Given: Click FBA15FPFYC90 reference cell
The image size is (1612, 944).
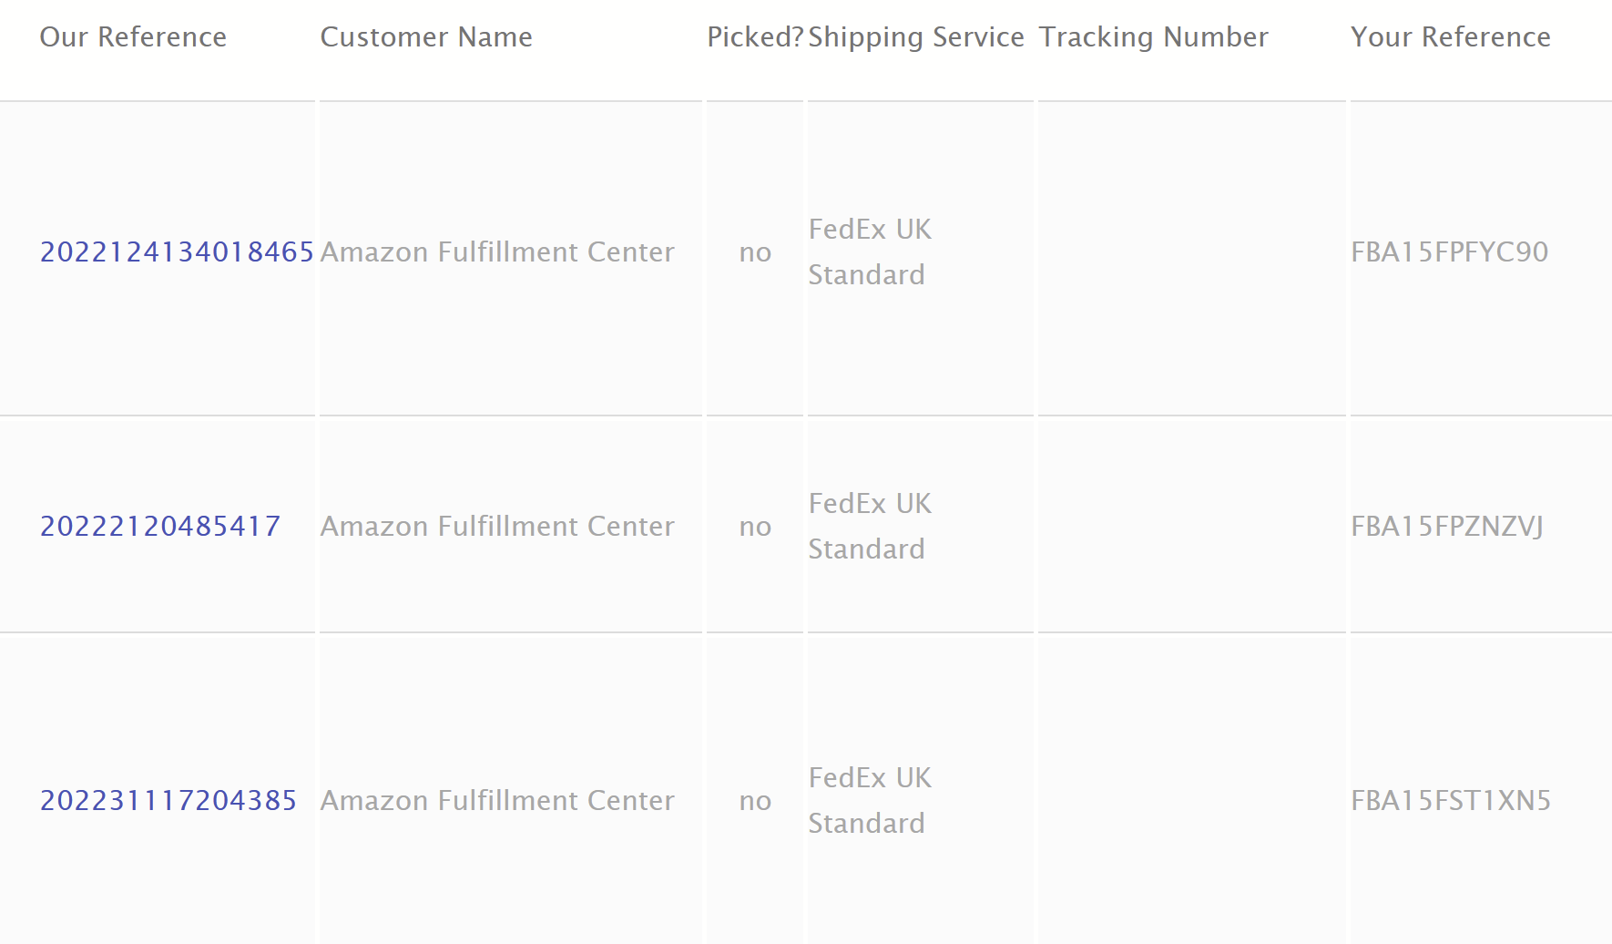Looking at the screenshot, I should coord(1450,251).
